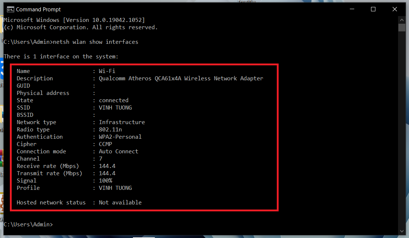Click the 'Physical address' label

(43, 93)
